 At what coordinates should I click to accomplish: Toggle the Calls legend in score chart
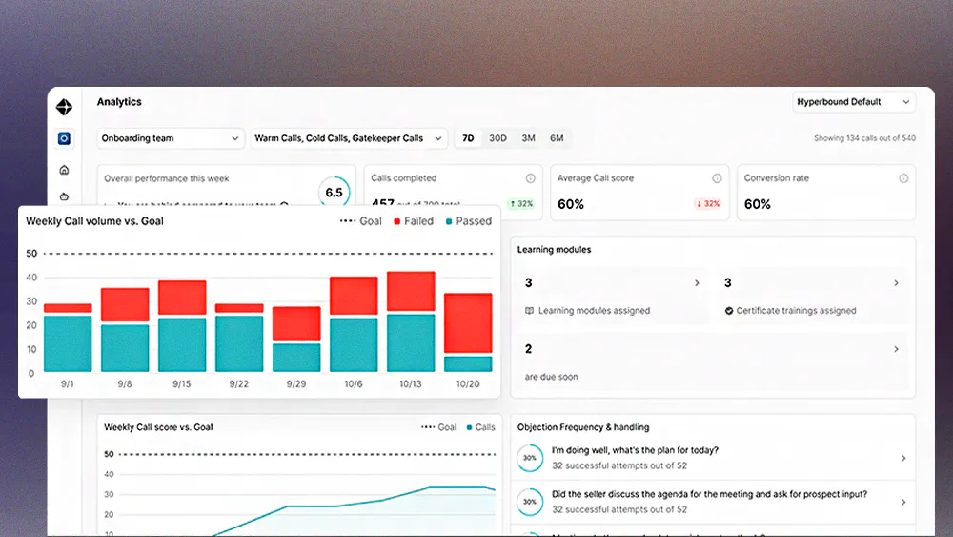click(x=480, y=427)
